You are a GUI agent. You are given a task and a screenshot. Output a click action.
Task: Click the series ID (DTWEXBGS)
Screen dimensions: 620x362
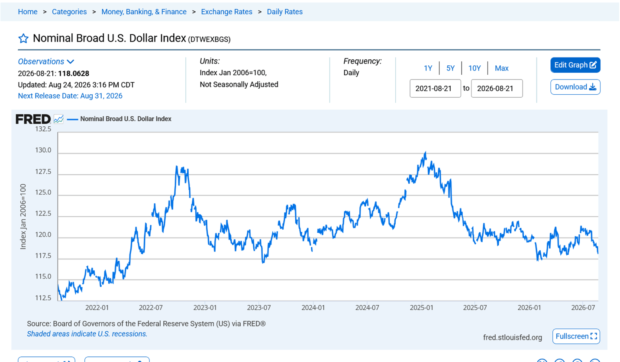click(209, 39)
